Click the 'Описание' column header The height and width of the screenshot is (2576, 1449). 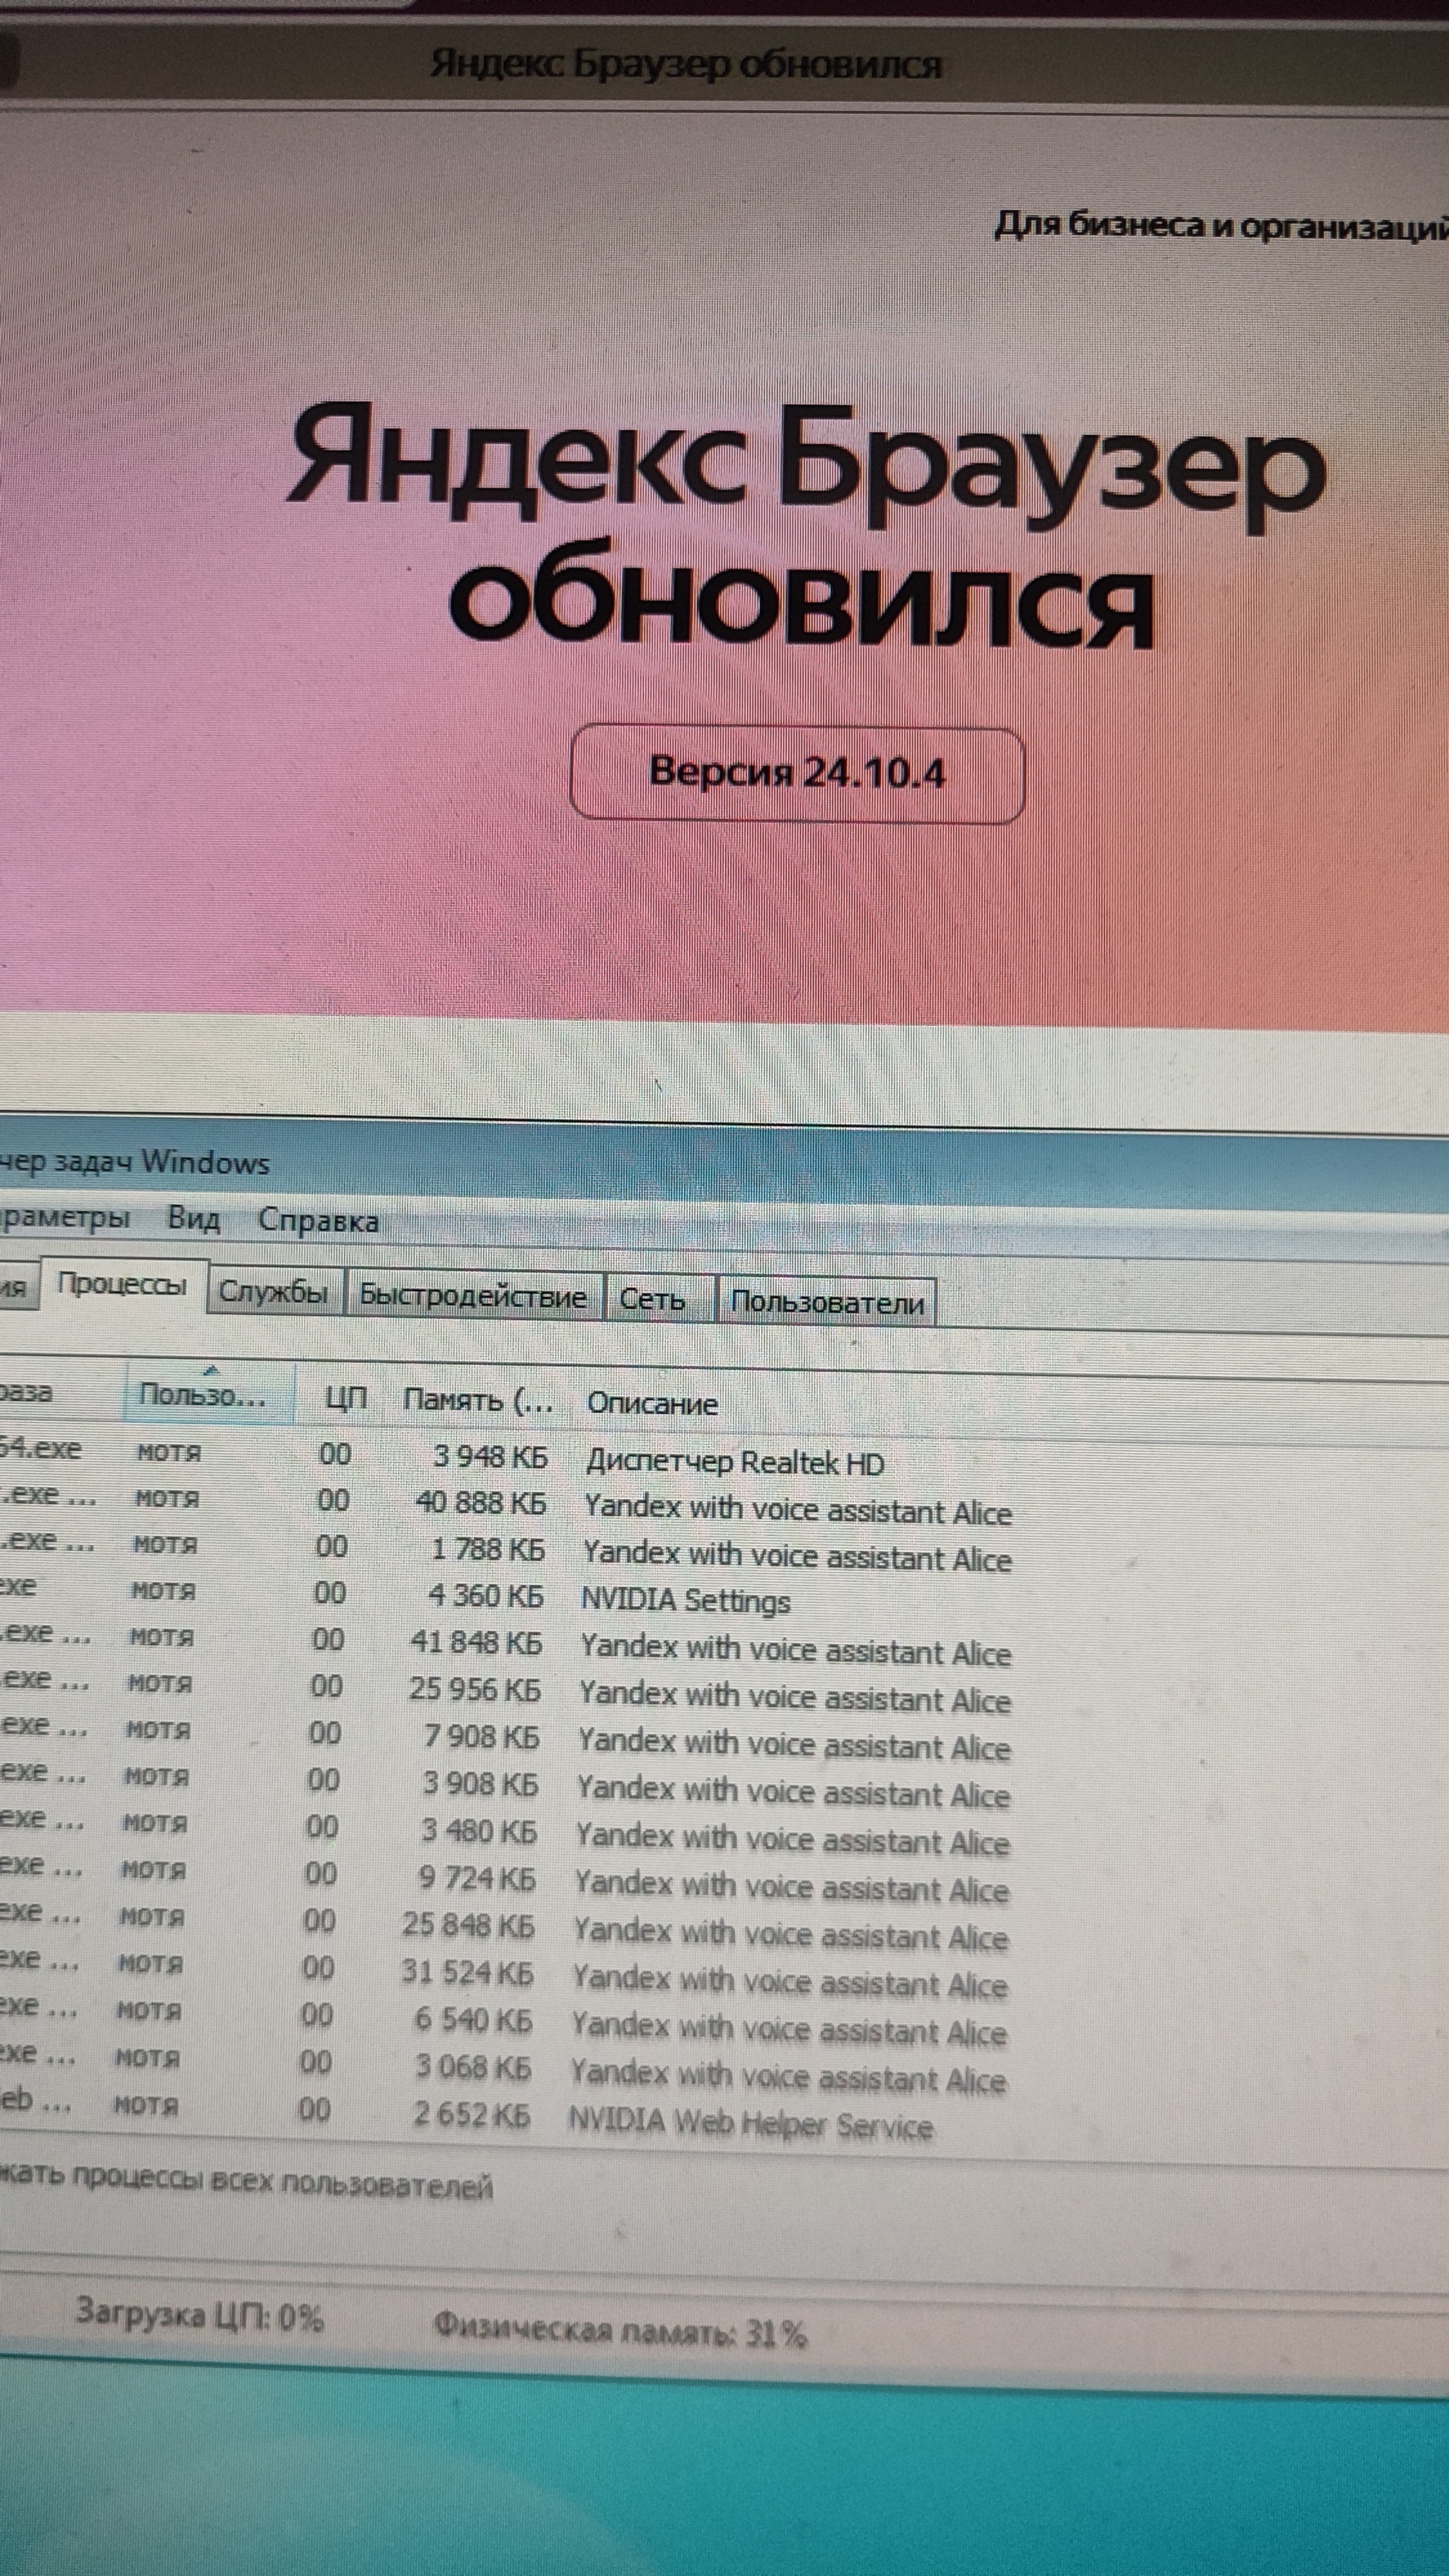coord(652,1404)
